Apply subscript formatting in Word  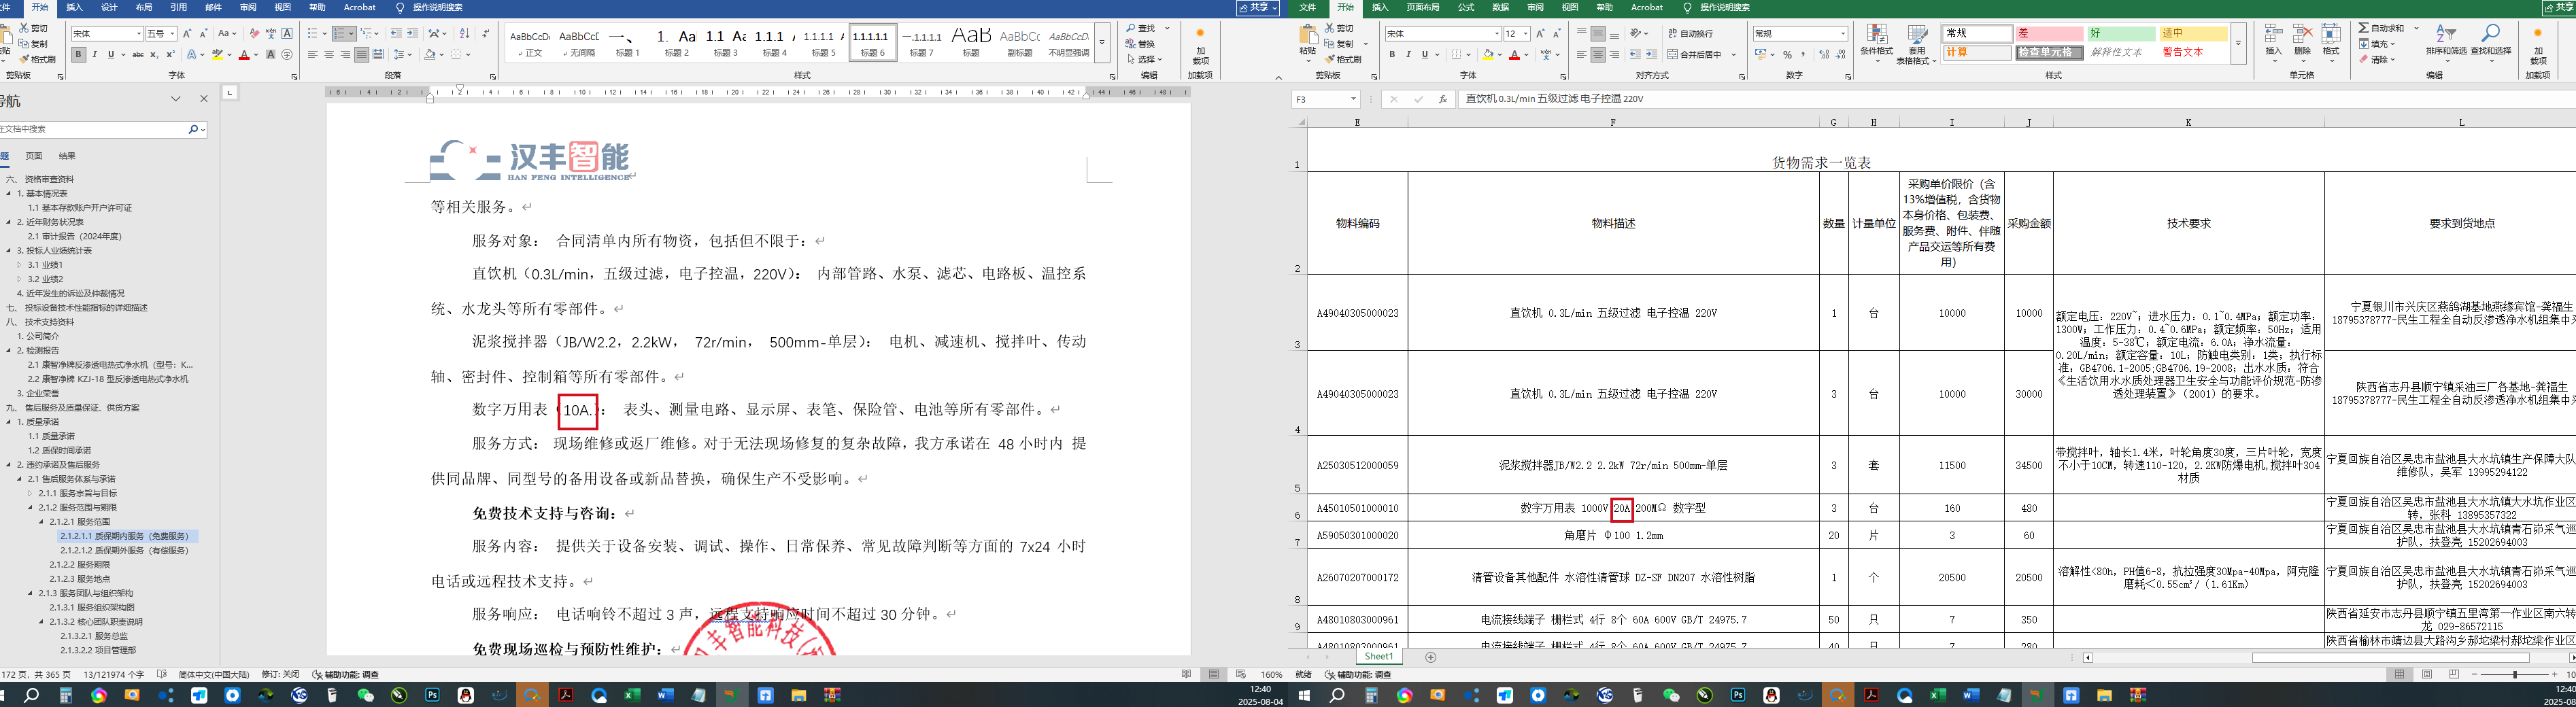155,55
